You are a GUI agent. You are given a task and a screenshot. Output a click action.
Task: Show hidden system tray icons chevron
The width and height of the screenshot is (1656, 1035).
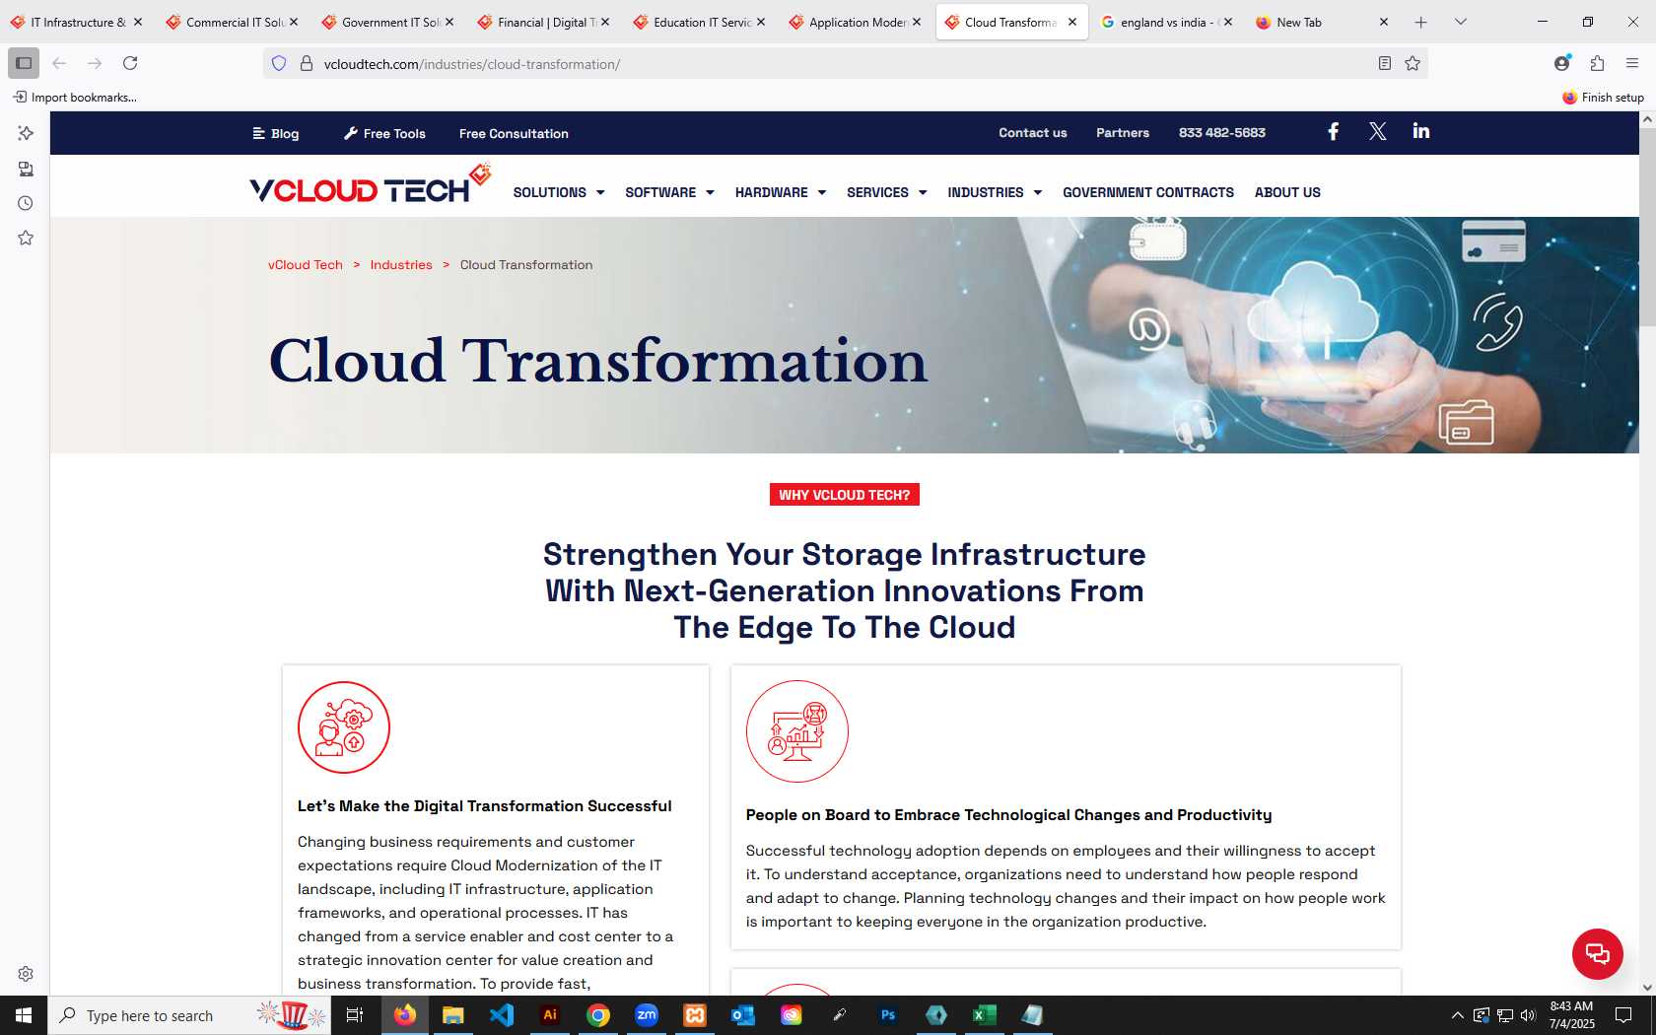coord(1457,1015)
